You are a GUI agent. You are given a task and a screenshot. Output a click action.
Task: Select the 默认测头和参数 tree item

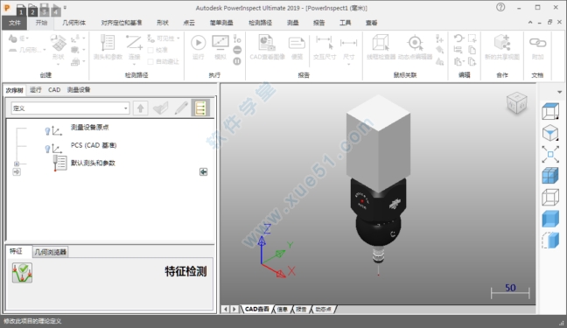93,163
